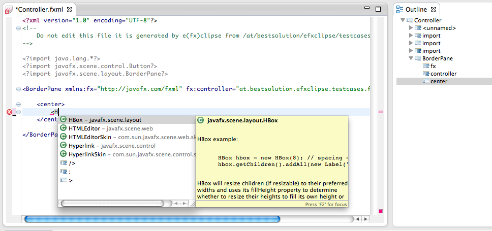Screen dimensions: 492x231
Task: Choose the Hyperlink completion proposal
Action: [x=83, y=146]
